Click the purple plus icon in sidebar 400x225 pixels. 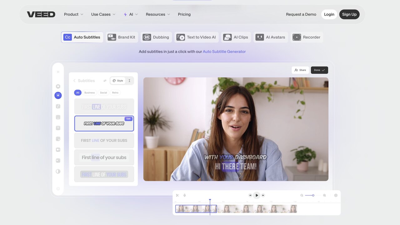(x=58, y=96)
